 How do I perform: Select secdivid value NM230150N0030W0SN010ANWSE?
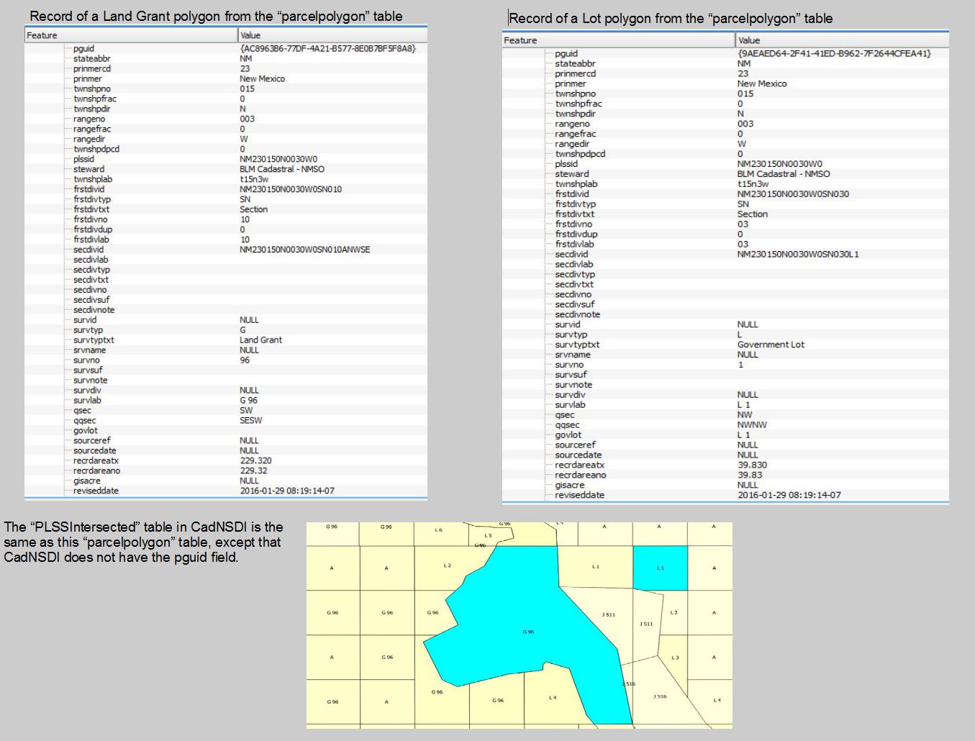(305, 250)
